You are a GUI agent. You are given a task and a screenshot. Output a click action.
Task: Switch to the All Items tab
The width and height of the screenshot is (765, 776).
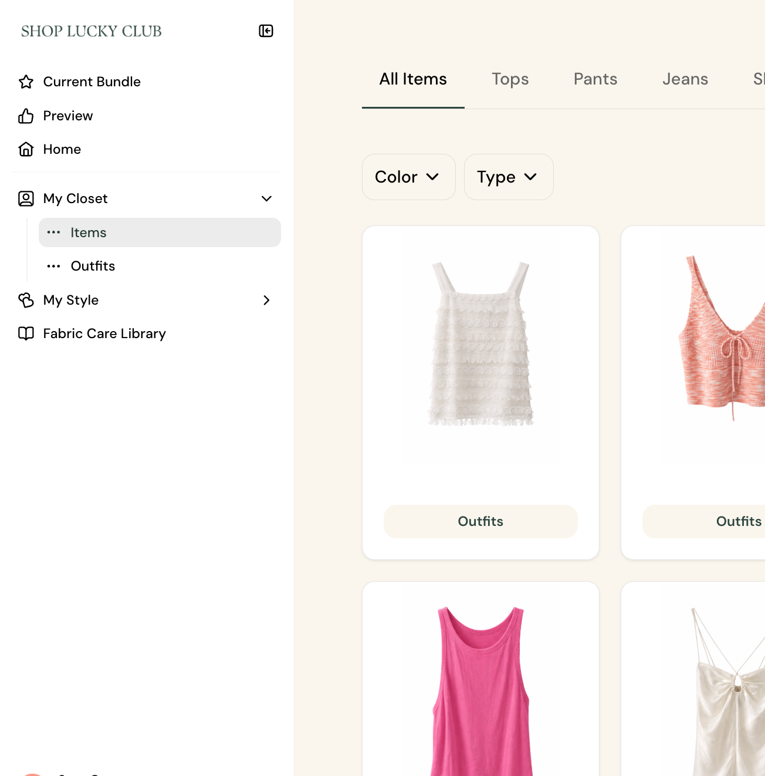coord(413,79)
